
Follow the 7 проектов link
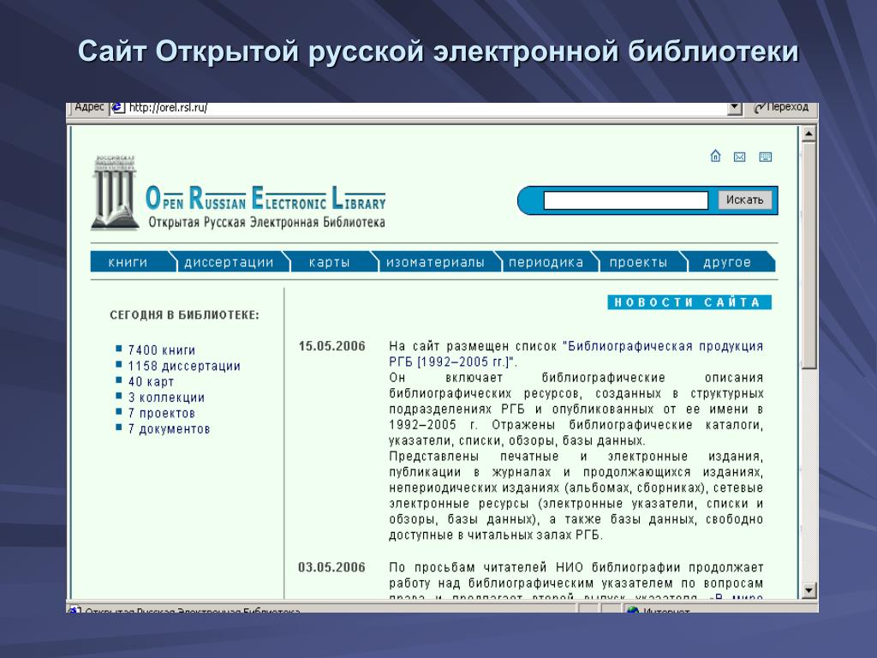pyautogui.click(x=161, y=413)
